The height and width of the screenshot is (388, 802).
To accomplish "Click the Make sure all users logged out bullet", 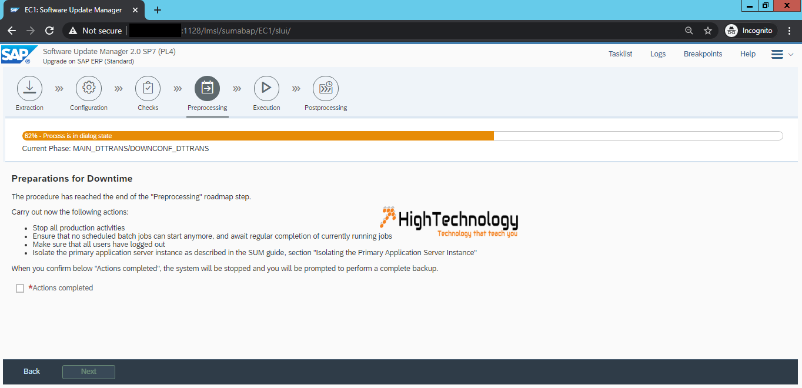I will click(99, 245).
